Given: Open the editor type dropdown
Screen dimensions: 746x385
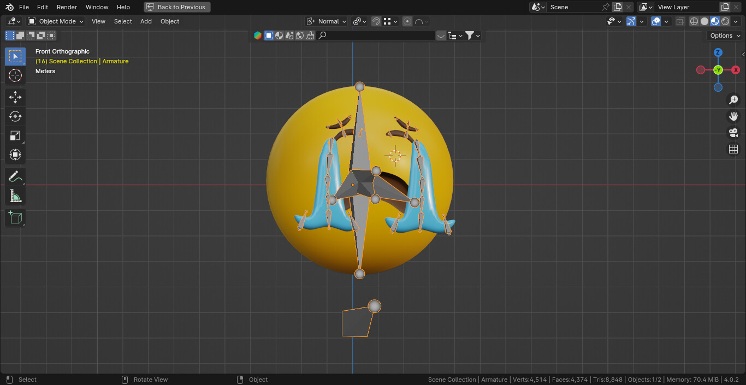Looking at the screenshot, I should [x=14, y=21].
